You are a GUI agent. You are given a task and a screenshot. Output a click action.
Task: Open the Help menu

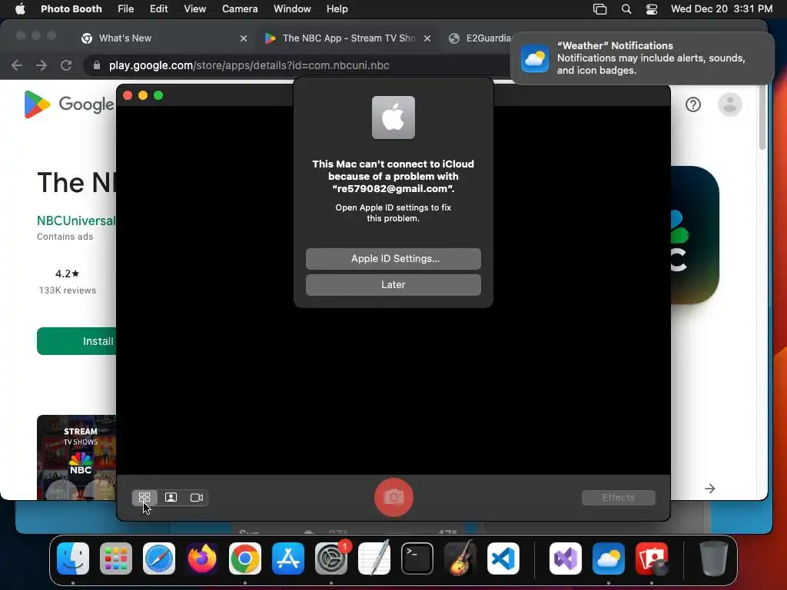[x=337, y=8]
